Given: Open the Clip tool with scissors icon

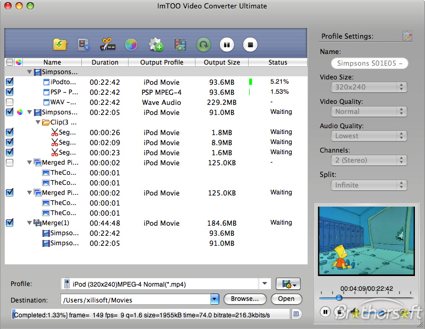Looking at the screenshot, I should 108,45.
